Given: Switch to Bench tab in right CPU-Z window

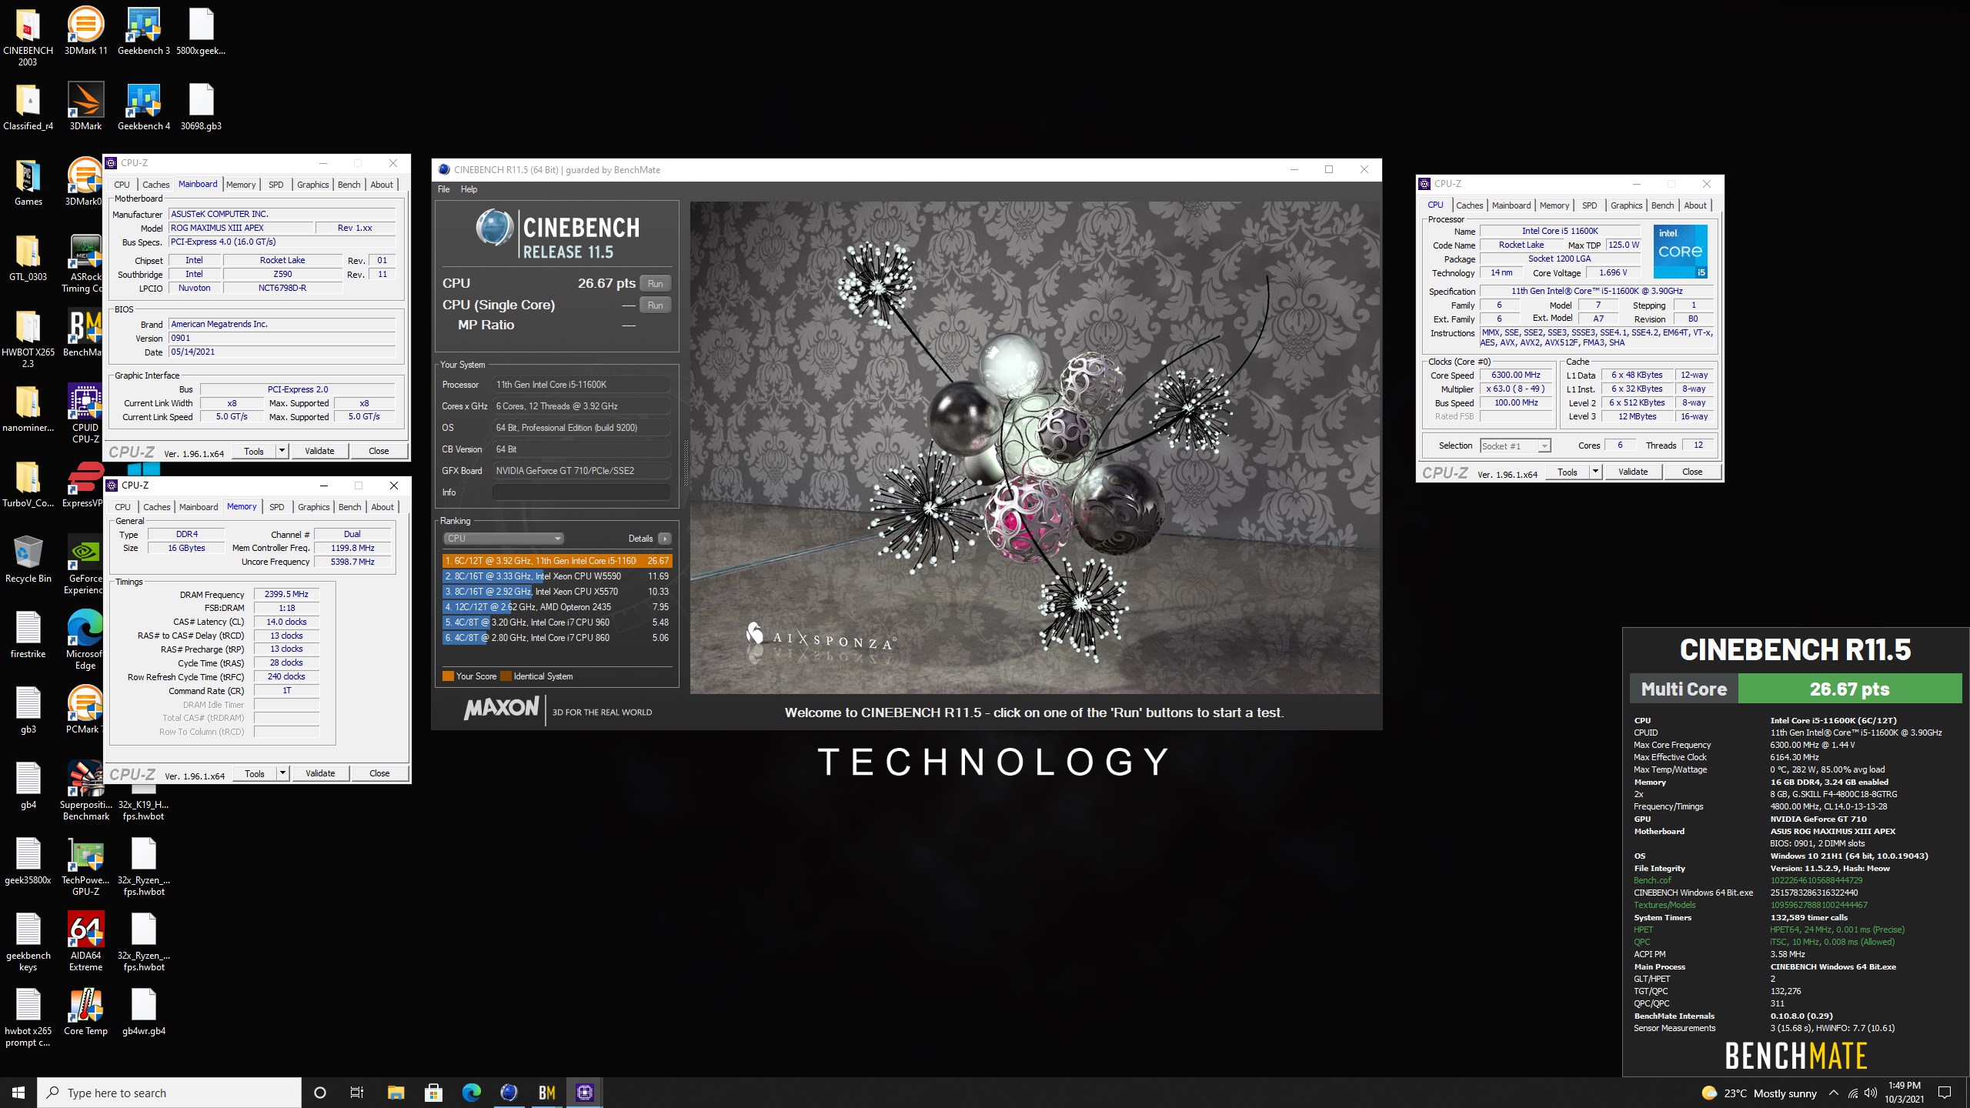Looking at the screenshot, I should pyautogui.click(x=1662, y=205).
